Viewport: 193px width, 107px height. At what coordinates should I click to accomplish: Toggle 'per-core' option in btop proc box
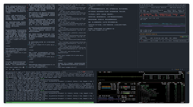[164, 82]
